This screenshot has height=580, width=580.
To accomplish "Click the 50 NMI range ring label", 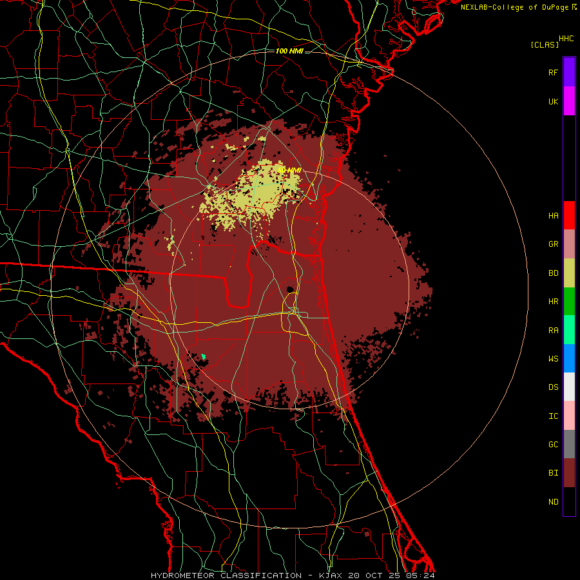I will pyautogui.click(x=289, y=170).
